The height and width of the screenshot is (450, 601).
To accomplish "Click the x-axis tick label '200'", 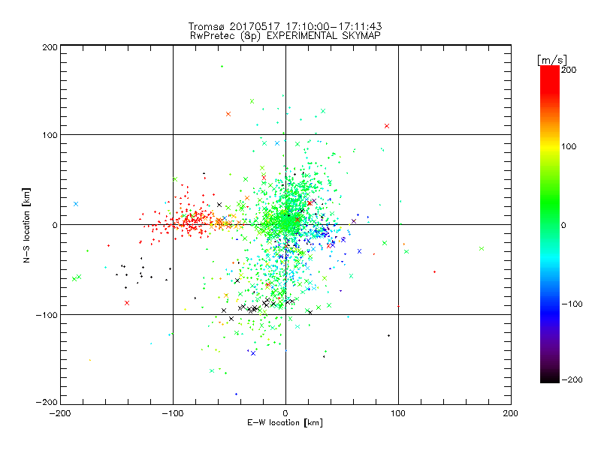I will pos(511,413).
